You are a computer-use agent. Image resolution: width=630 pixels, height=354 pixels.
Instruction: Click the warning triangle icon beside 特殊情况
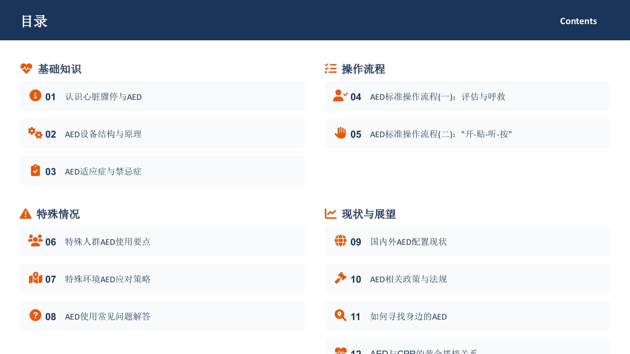pyautogui.click(x=26, y=214)
